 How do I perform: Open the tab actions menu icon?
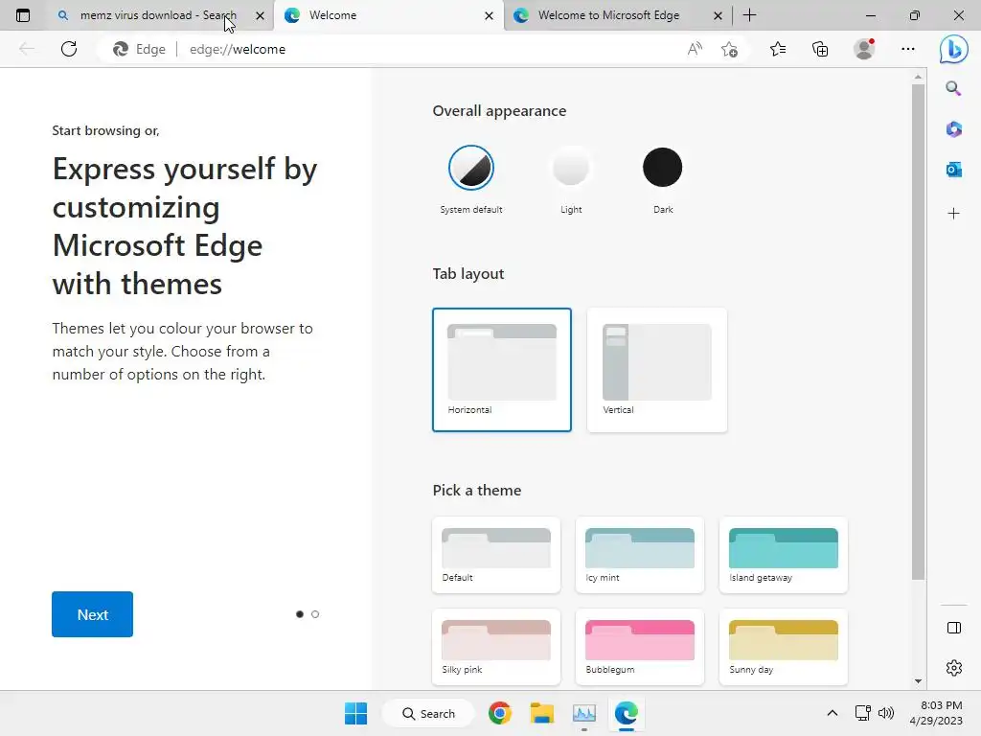(23, 15)
